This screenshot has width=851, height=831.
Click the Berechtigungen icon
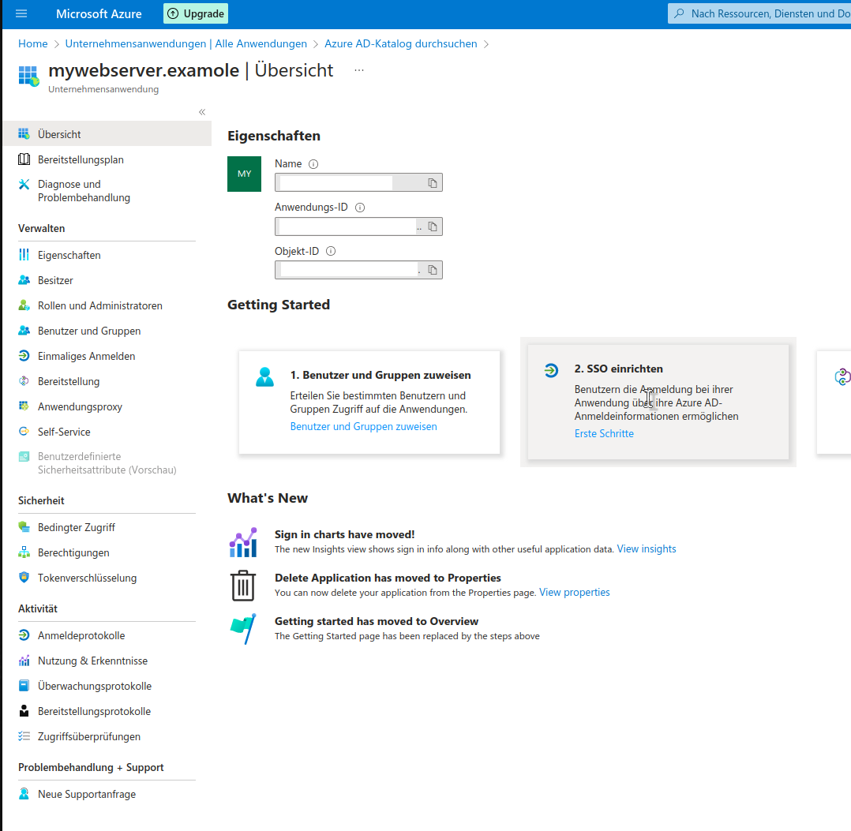point(24,552)
